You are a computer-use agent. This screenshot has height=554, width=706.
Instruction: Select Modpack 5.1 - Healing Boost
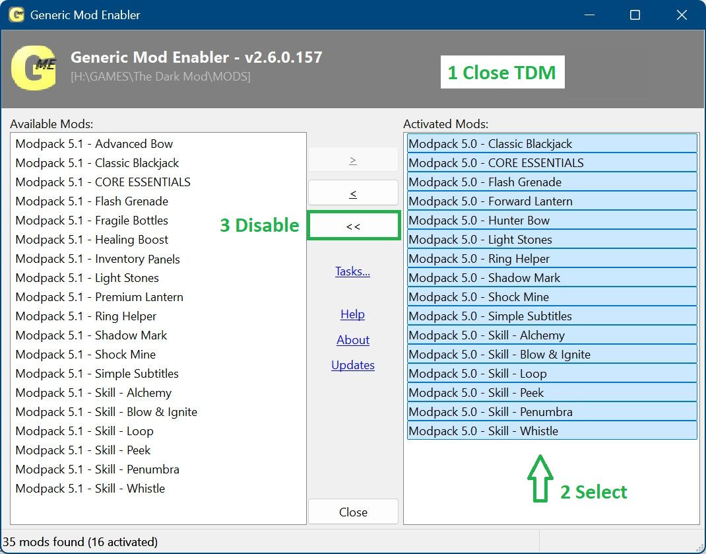click(x=158, y=239)
